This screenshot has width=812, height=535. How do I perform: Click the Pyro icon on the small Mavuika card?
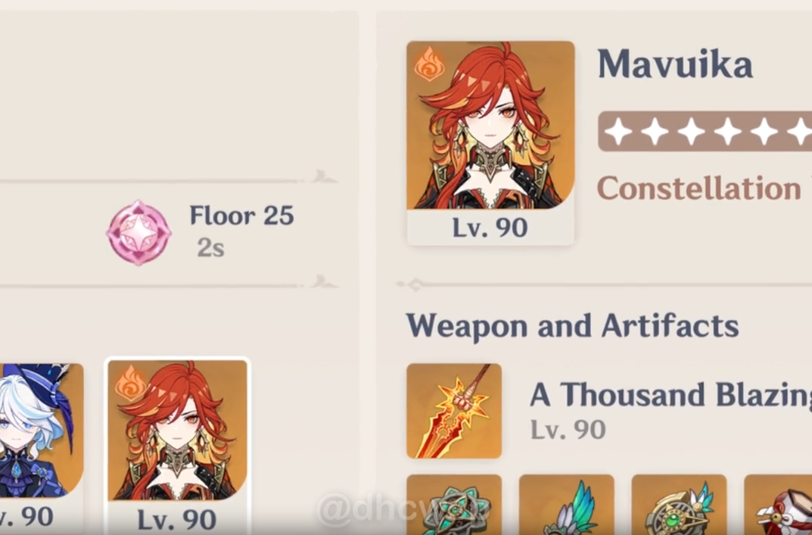point(129,383)
